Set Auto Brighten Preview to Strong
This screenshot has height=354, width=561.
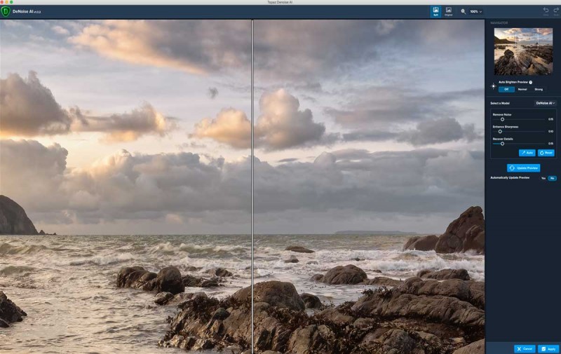click(x=539, y=89)
